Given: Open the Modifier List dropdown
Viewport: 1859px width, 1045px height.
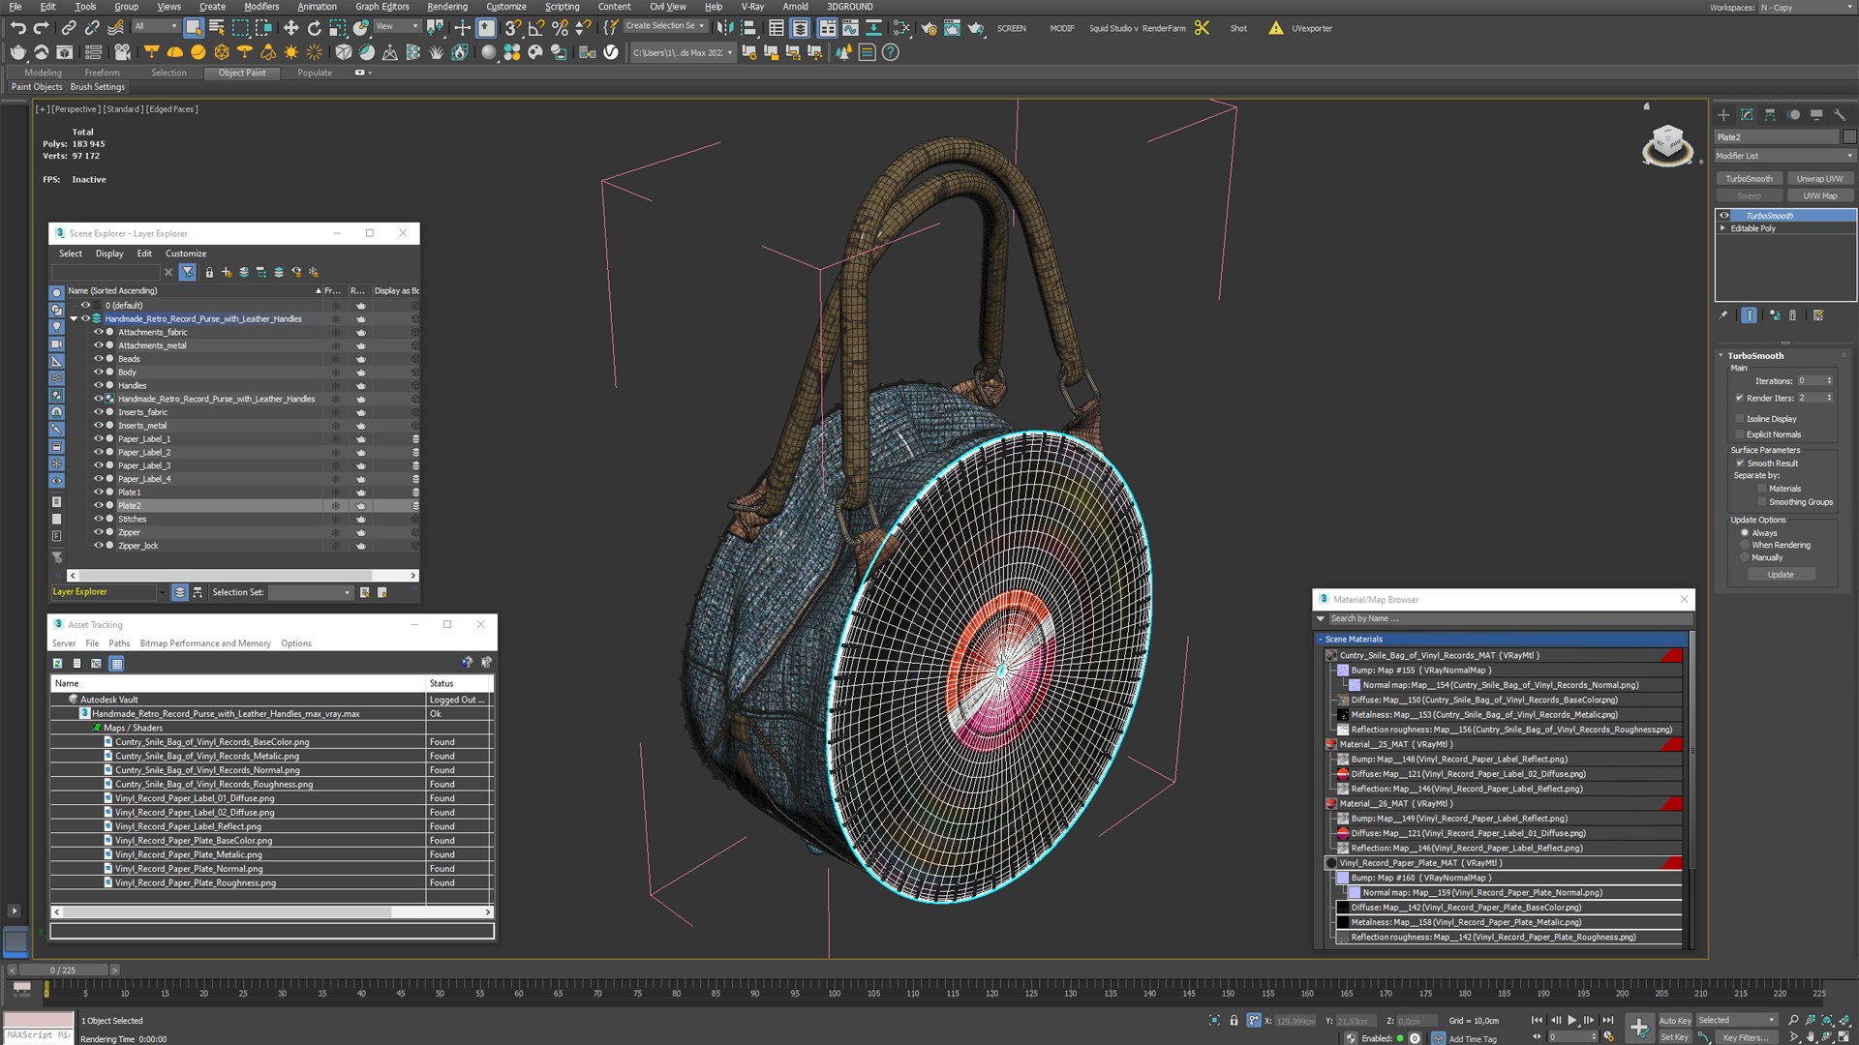Looking at the screenshot, I should click(x=1784, y=156).
